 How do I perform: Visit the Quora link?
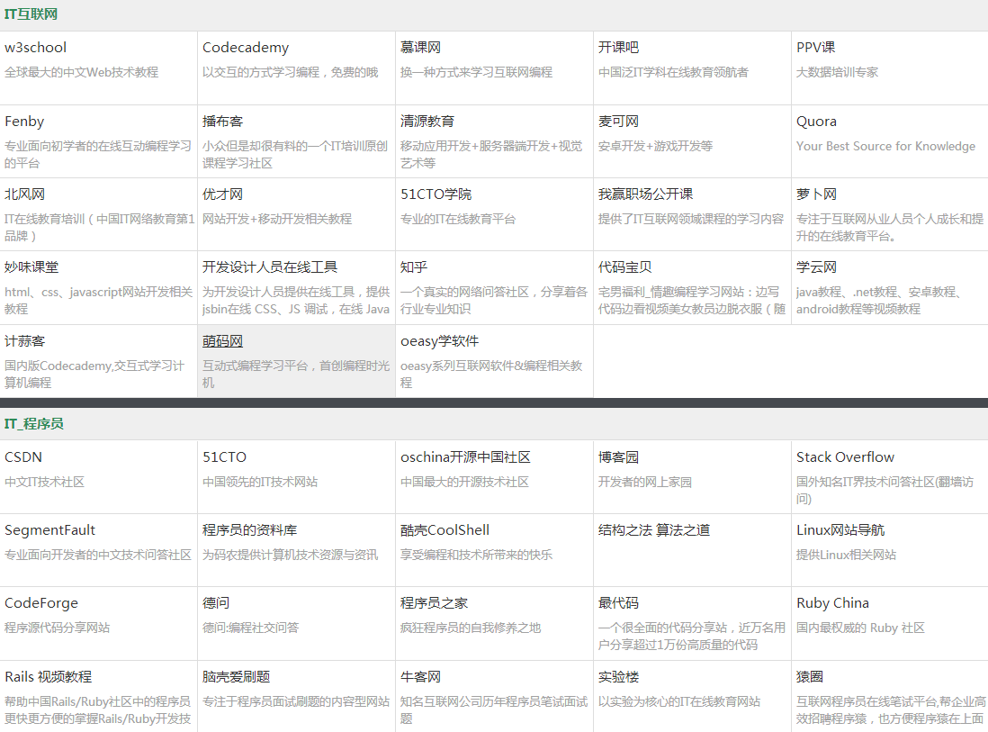click(x=815, y=121)
